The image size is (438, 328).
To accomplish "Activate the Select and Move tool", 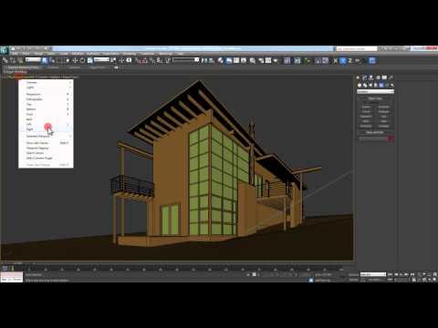I will tap(75, 61).
